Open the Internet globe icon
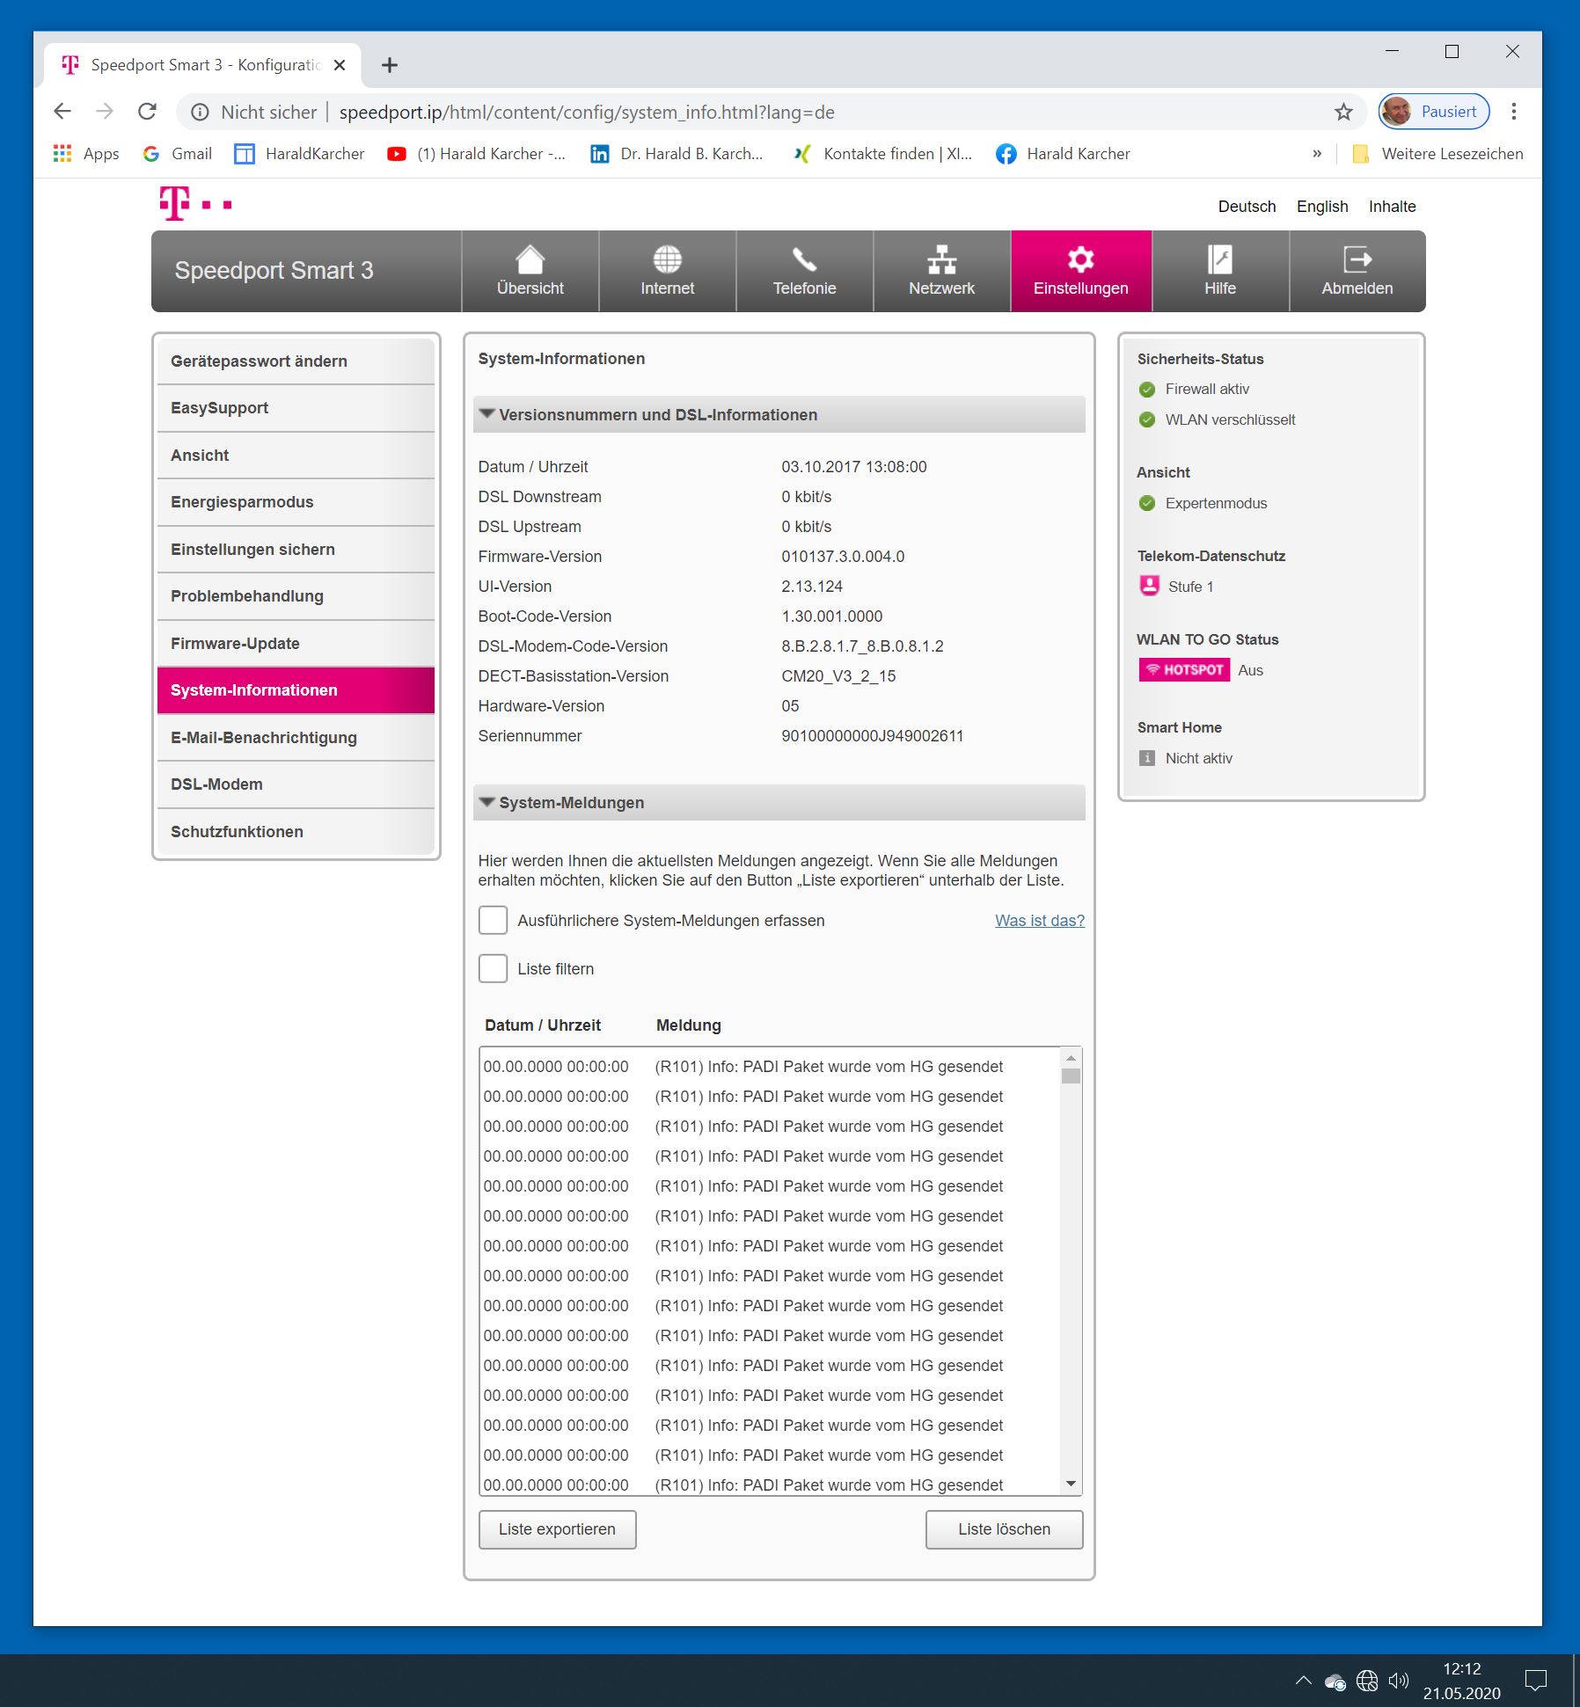The image size is (1580, 1707). point(667,259)
